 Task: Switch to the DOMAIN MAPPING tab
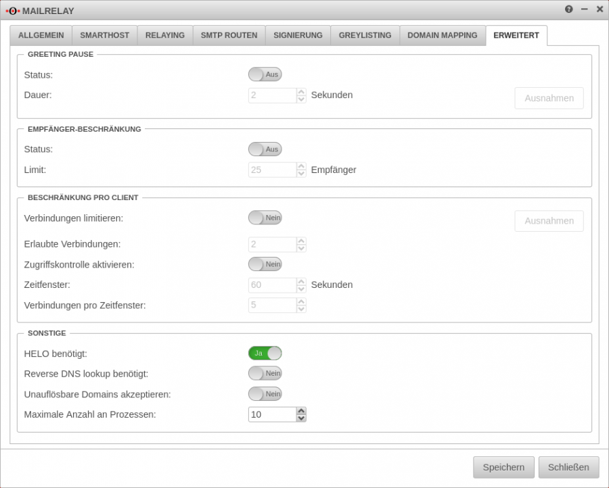(442, 35)
